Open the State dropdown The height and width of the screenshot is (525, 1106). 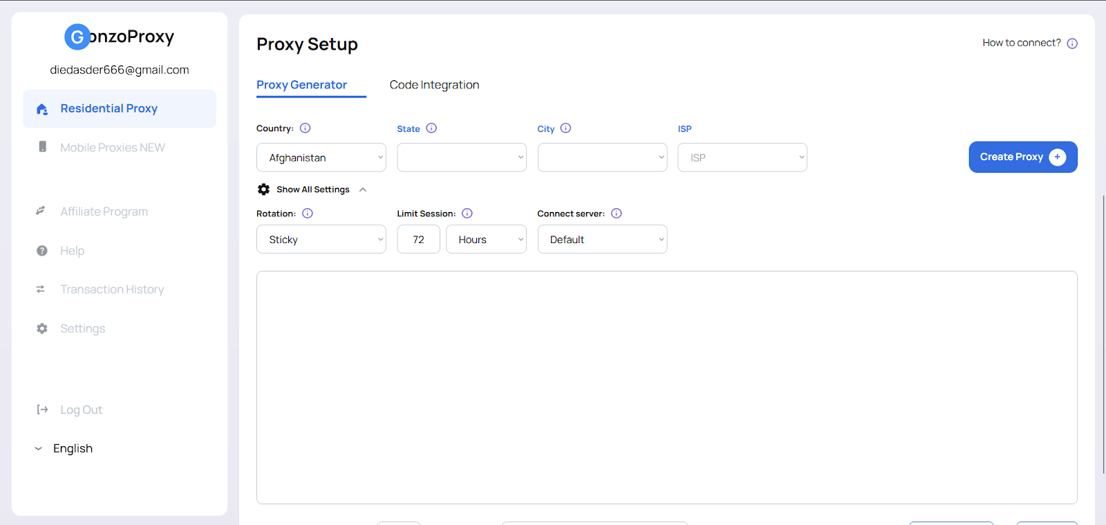pyautogui.click(x=462, y=157)
